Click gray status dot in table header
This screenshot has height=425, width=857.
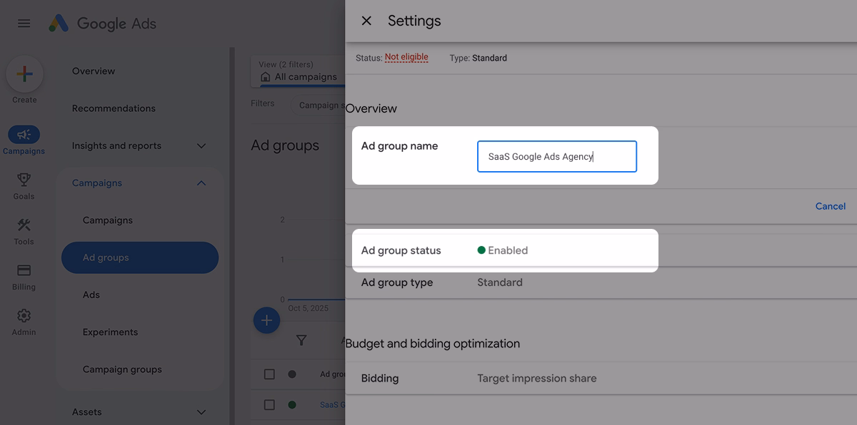pyautogui.click(x=291, y=374)
